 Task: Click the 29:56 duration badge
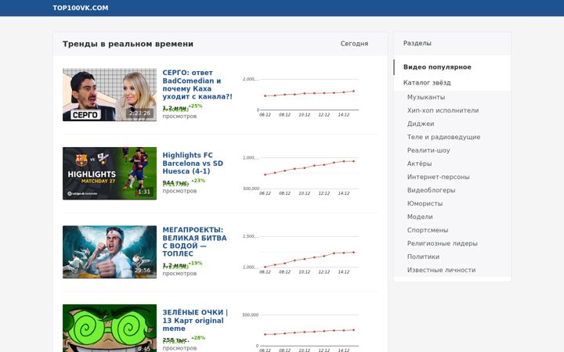pos(143,271)
